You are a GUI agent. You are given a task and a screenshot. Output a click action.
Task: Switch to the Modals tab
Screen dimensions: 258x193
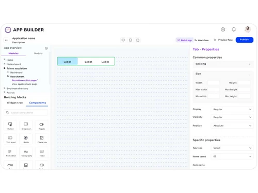(x=38, y=54)
